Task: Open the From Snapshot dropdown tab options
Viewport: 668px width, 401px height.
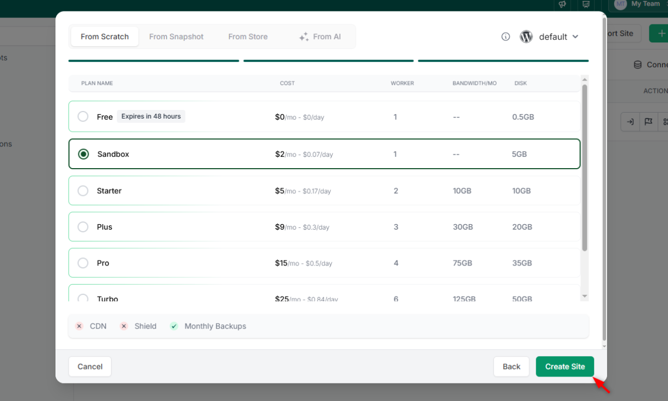Action: 176,36
